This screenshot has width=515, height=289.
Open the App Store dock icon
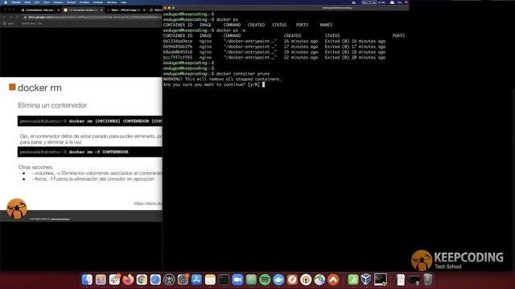tap(196, 279)
